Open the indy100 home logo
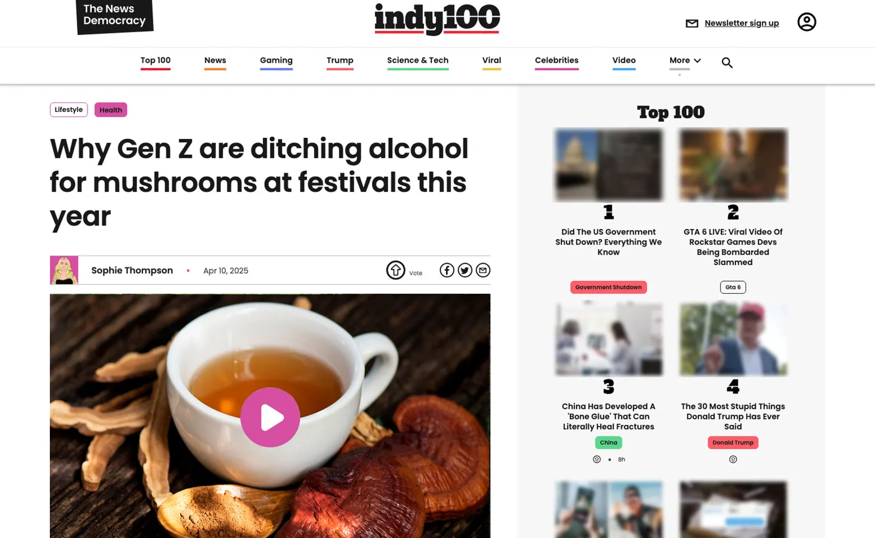875x538 pixels. coord(437,19)
